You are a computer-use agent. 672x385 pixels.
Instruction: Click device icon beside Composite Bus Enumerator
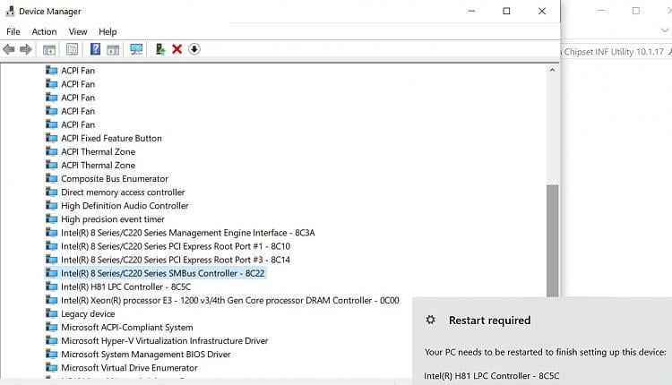(51, 178)
